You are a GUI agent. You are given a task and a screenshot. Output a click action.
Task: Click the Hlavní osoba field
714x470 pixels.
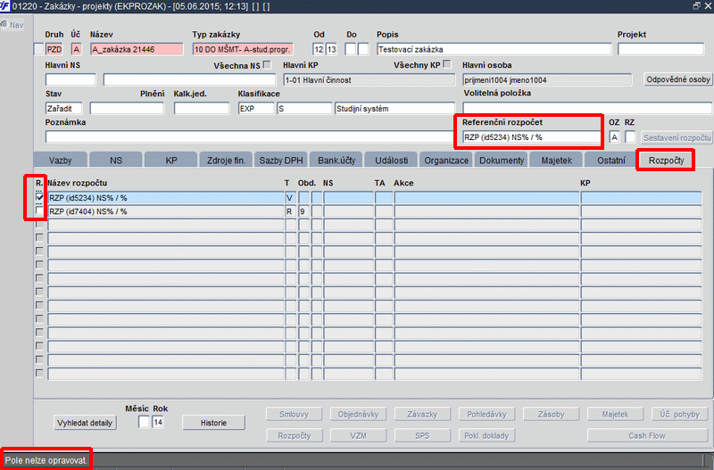[547, 80]
